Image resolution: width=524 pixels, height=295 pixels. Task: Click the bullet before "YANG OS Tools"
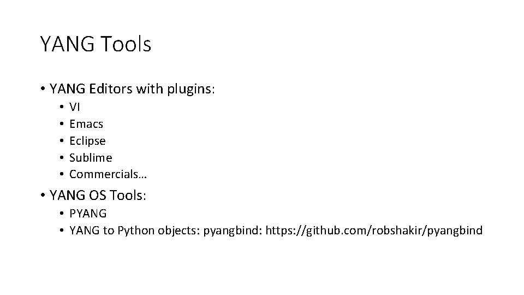point(42,196)
